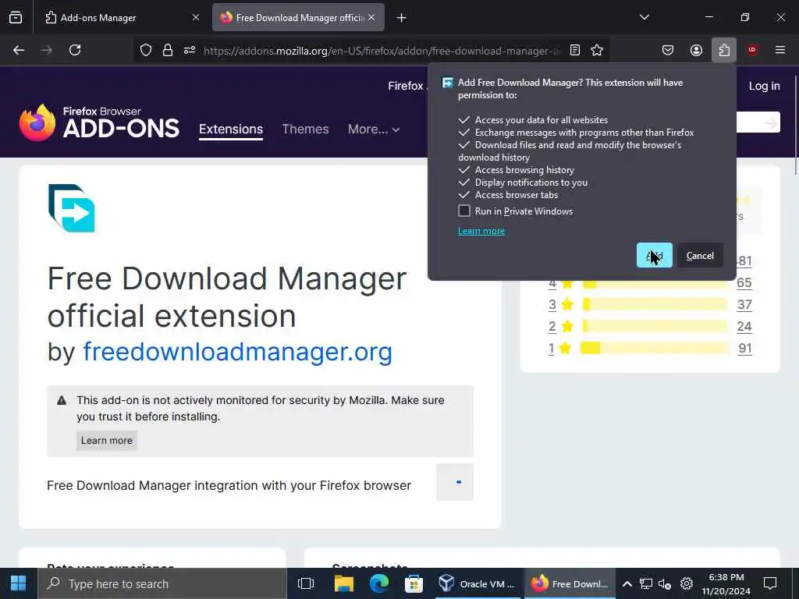Open the taskbar clock and date
The height and width of the screenshot is (599, 799).
coord(726,583)
